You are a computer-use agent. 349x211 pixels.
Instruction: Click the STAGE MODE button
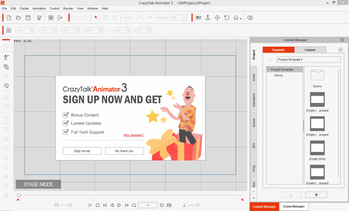coord(38,184)
